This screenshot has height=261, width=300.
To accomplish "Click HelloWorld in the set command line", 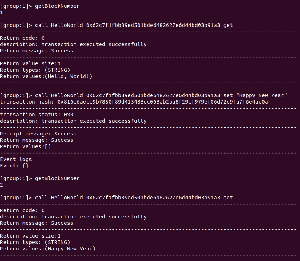I will [67, 95].
